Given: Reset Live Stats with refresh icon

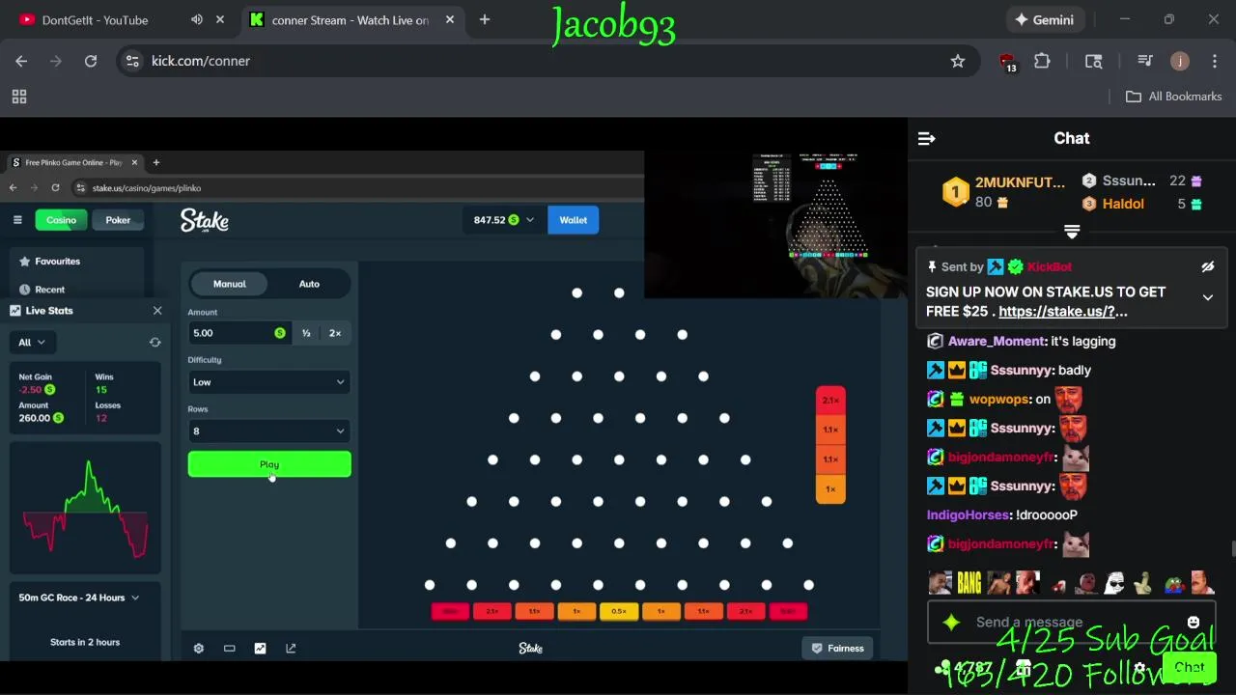Looking at the screenshot, I should (x=154, y=343).
